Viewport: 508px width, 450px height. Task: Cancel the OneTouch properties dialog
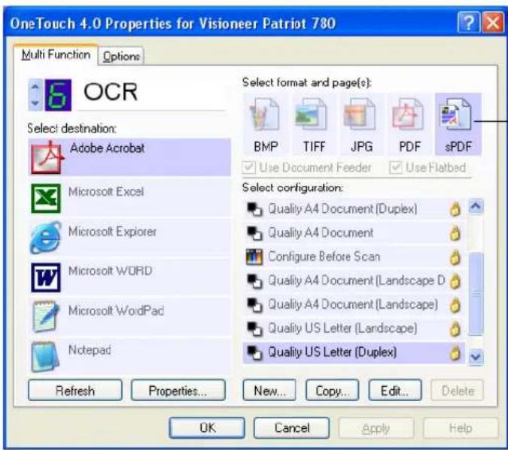click(292, 428)
